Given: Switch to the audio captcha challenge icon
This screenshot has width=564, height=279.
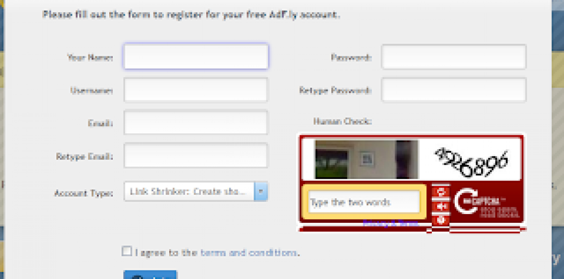Looking at the screenshot, I should pyautogui.click(x=441, y=206).
